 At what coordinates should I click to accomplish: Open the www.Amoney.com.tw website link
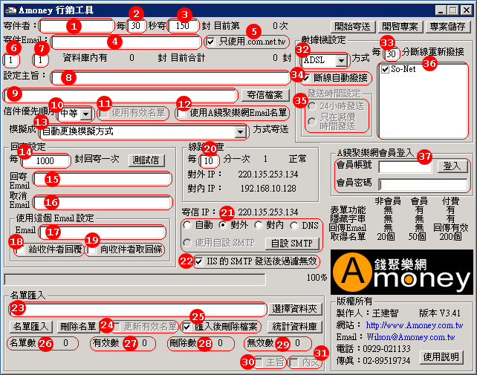pos(406,325)
